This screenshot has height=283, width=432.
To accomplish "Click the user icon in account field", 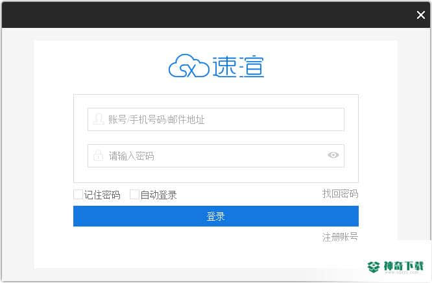I will 98,119.
